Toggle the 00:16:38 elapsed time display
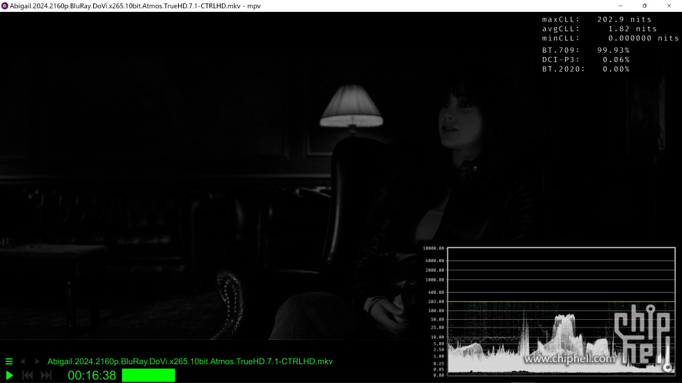The width and height of the screenshot is (682, 383). tap(92, 375)
